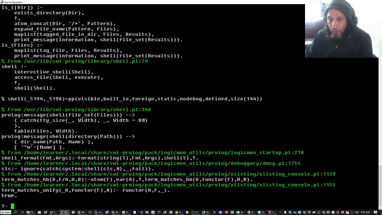
Task: Open the Zoom taskbar icon
Action: click(220, 212)
